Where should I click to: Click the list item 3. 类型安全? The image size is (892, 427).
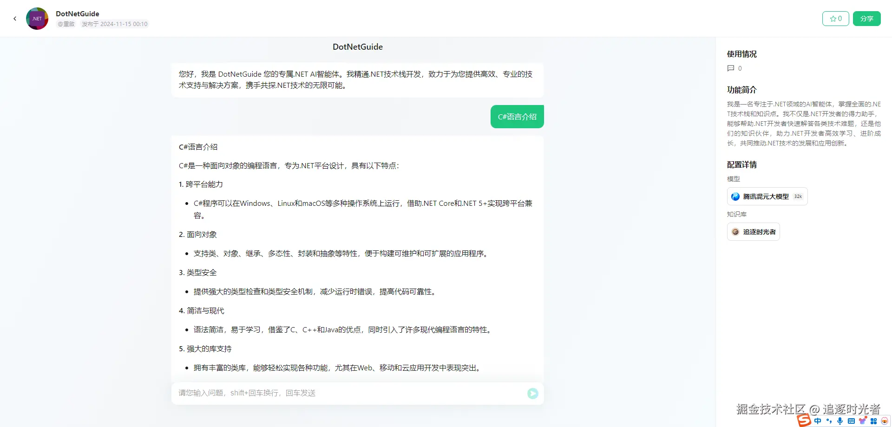point(198,273)
